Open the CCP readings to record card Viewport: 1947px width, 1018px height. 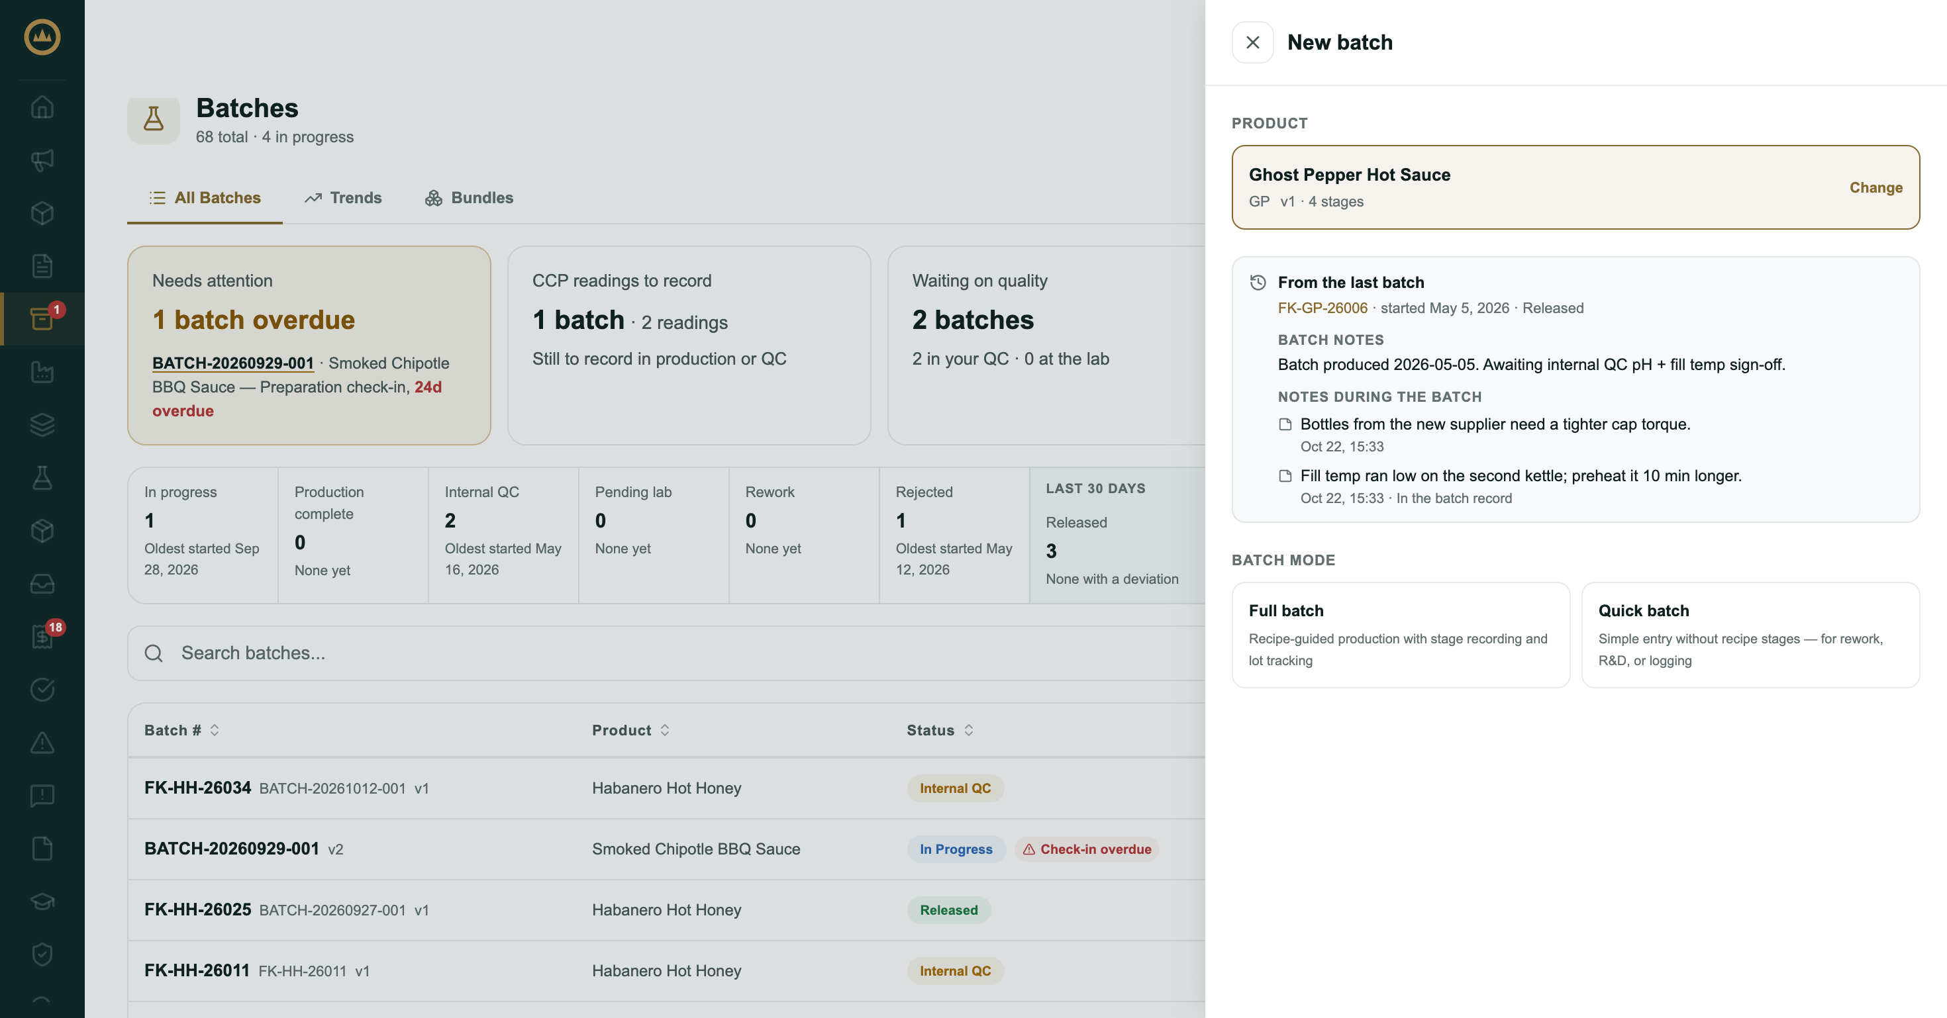pyautogui.click(x=689, y=345)
